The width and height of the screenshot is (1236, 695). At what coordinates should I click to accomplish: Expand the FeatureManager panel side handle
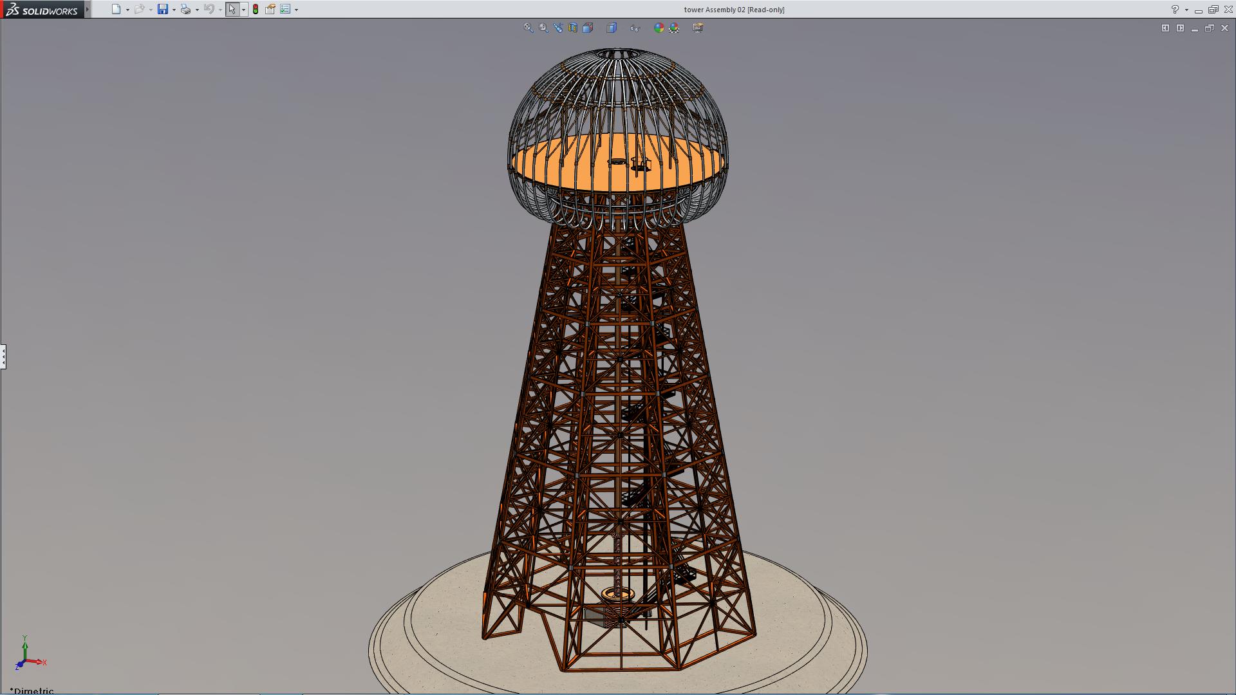tap(3, 356)
